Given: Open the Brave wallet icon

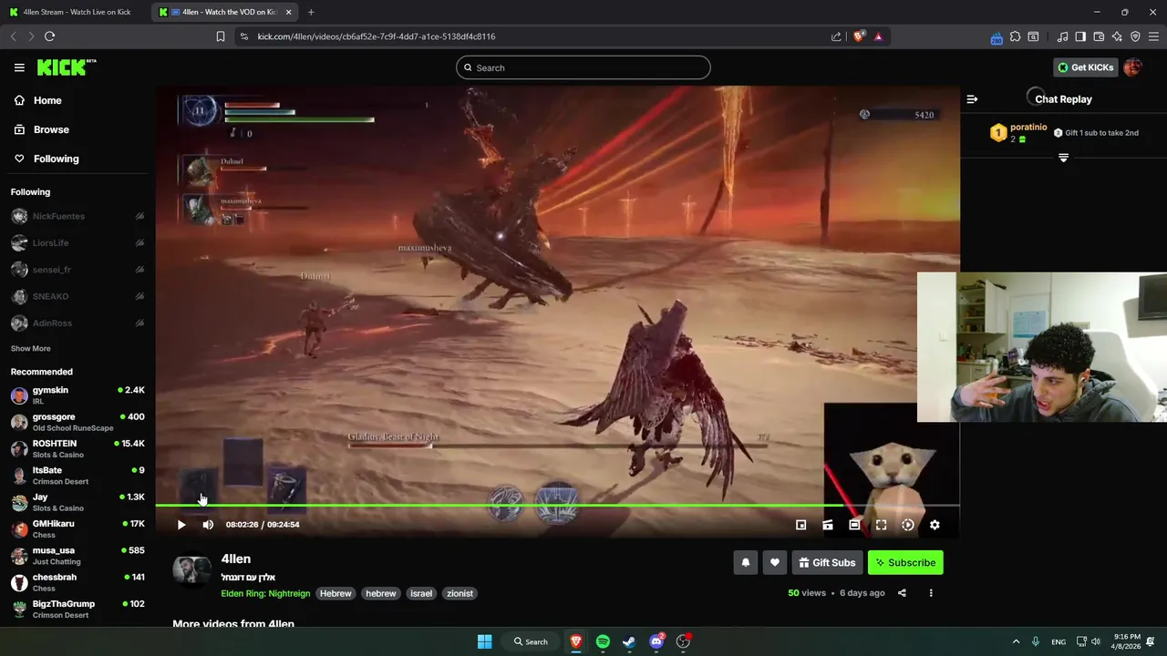Looking at the screenshot, I should [x=1099, y=36].
